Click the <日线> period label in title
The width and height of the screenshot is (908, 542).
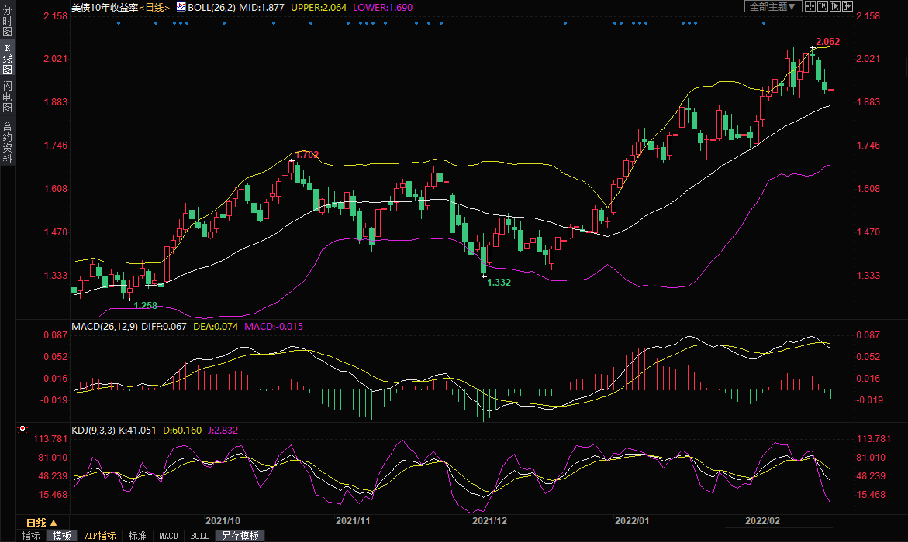(x=154, y=7)
